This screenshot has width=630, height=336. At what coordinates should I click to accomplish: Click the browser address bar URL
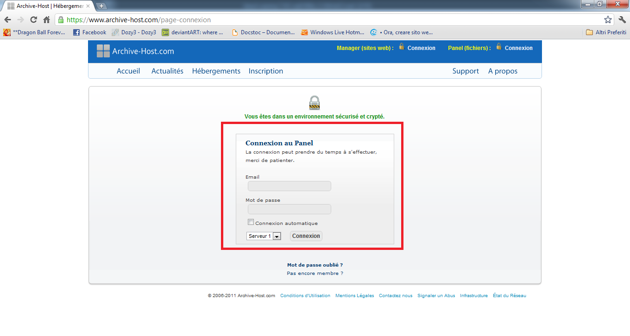139,20
